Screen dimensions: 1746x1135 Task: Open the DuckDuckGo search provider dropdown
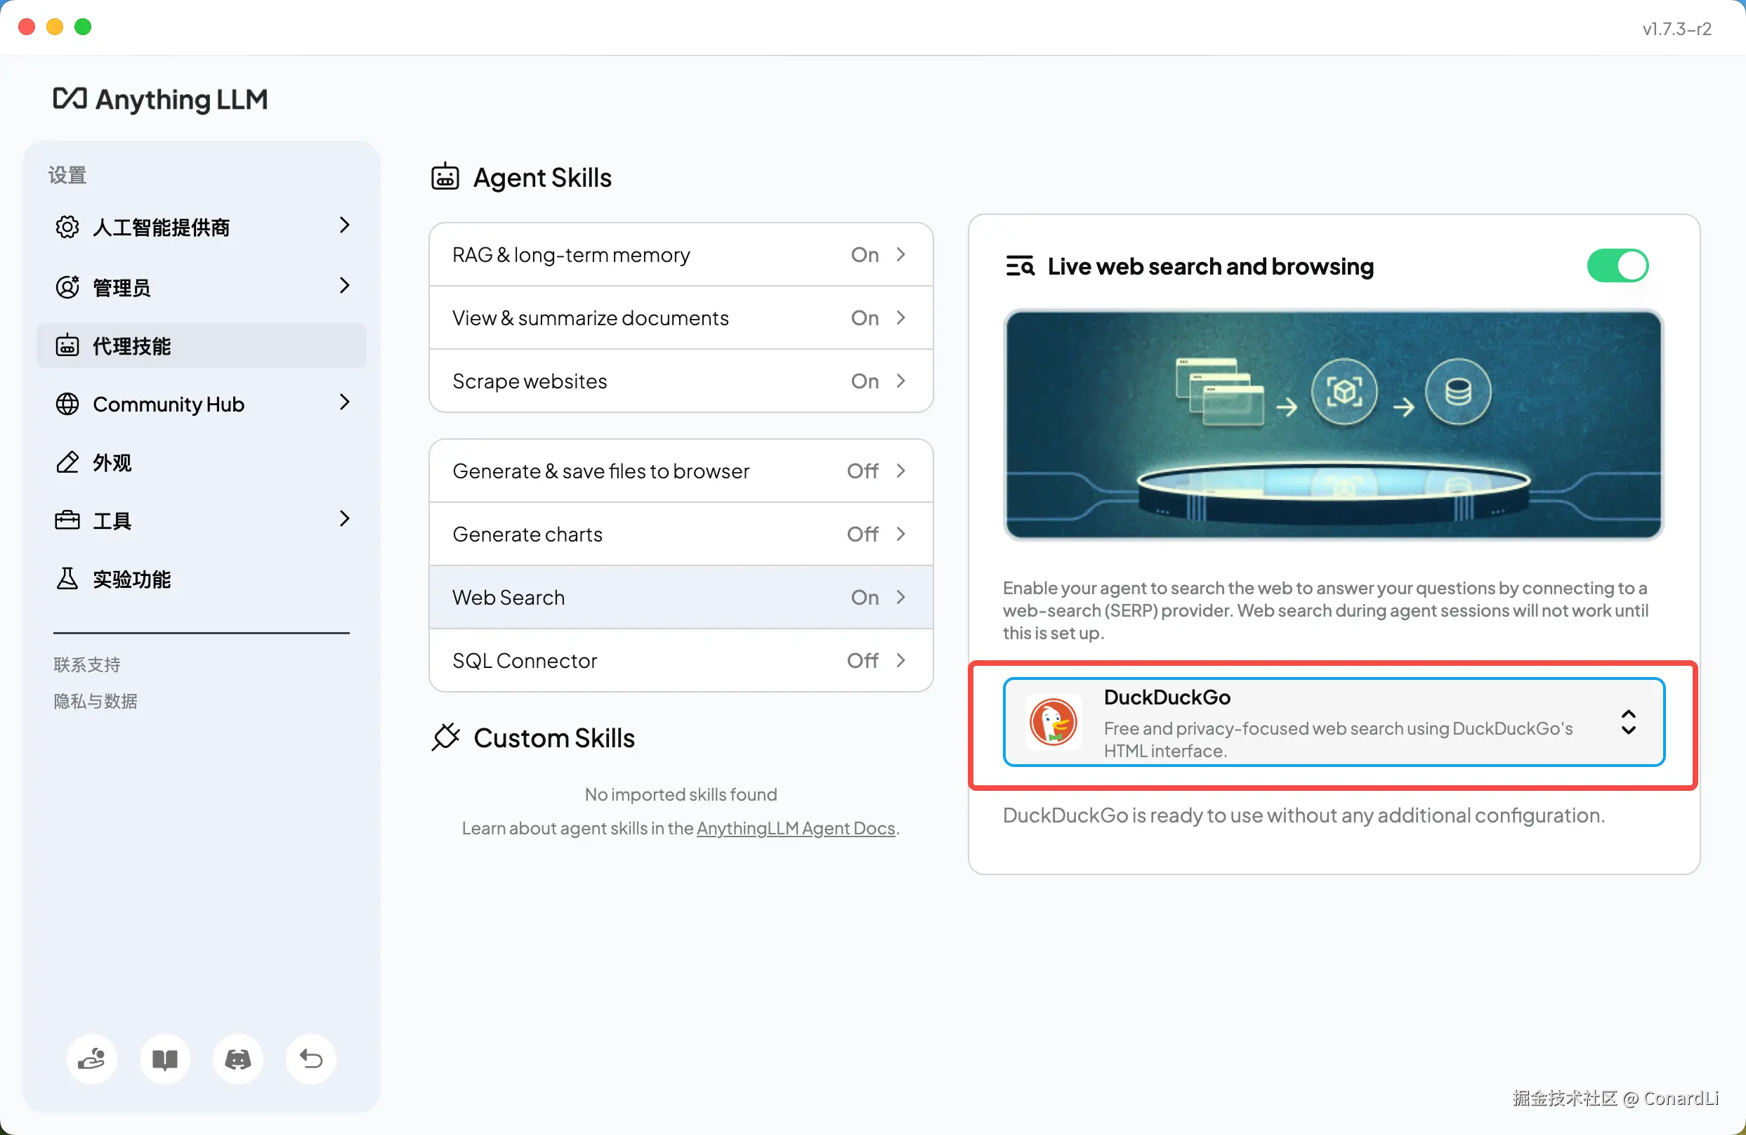(1627, 722)
